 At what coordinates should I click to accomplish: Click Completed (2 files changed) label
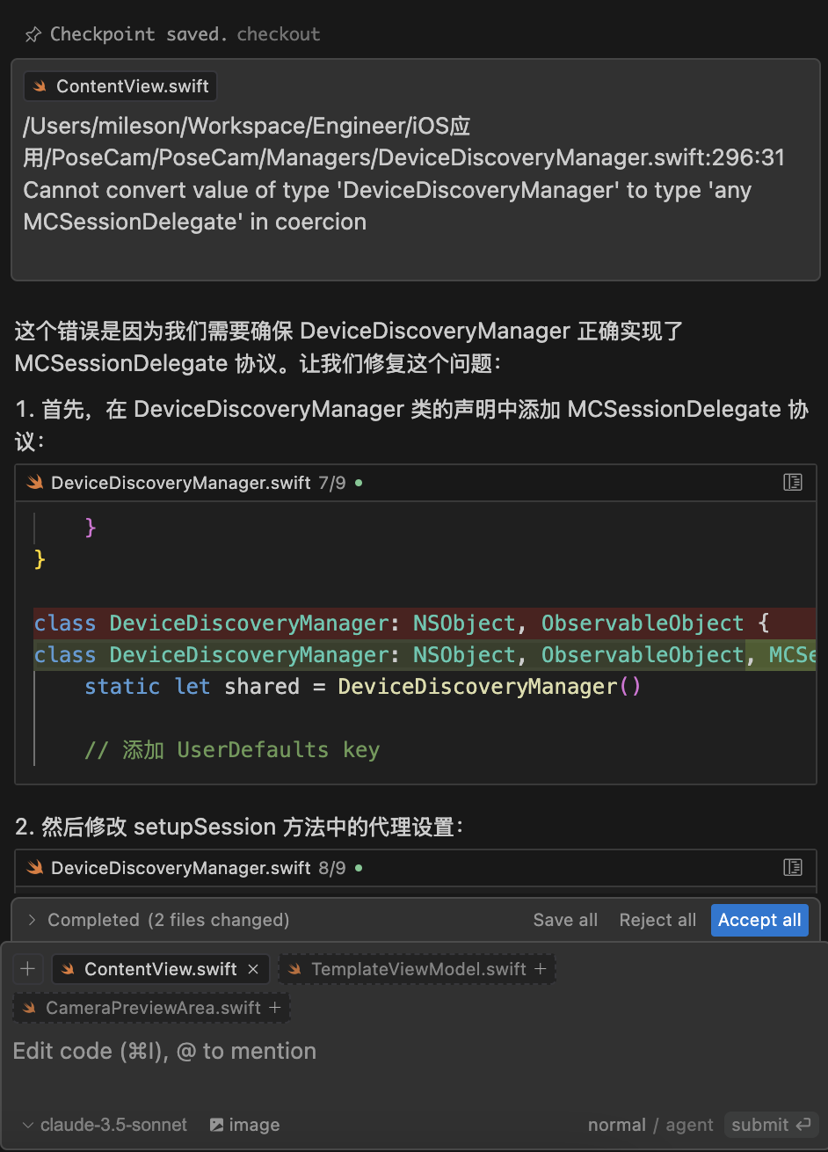click(168, 920)
